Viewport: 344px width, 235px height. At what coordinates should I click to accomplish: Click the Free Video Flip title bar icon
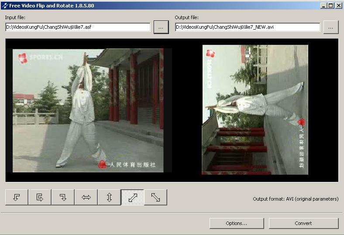5,6
